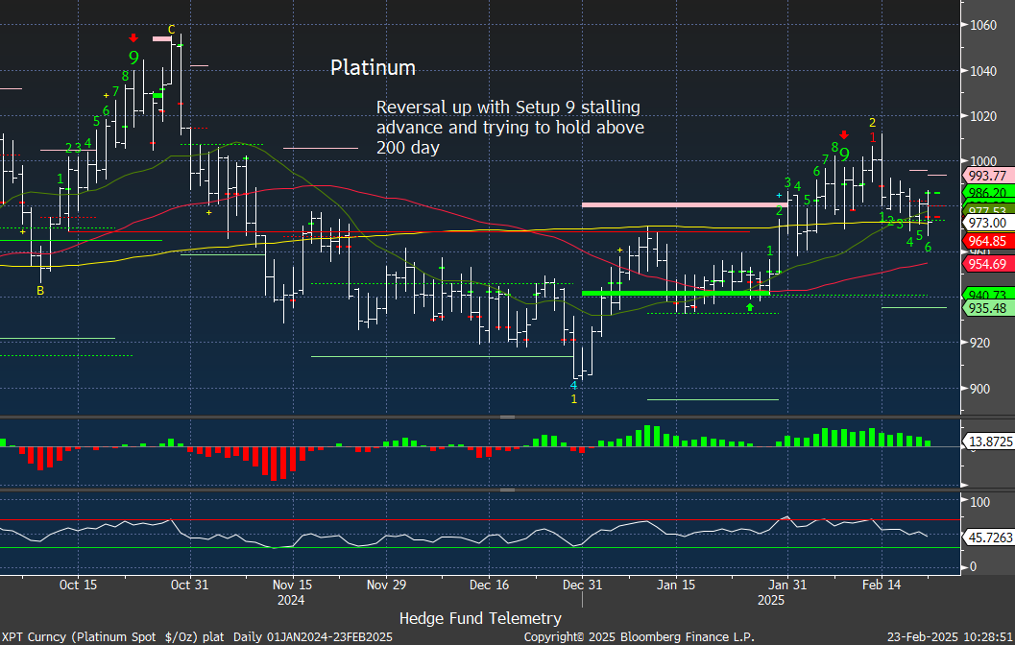Viewport: 1015px width, 645px height.
Task: Click the red down arrow above February Setup 9
Action: click(844, 135)
